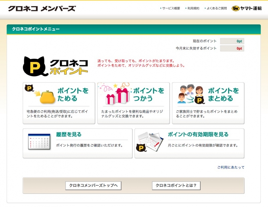Click the 今月末に失効するポイント red 0pt value
Image resolution: width=268 pixels, height=207 pixels.
coord(232,48)
